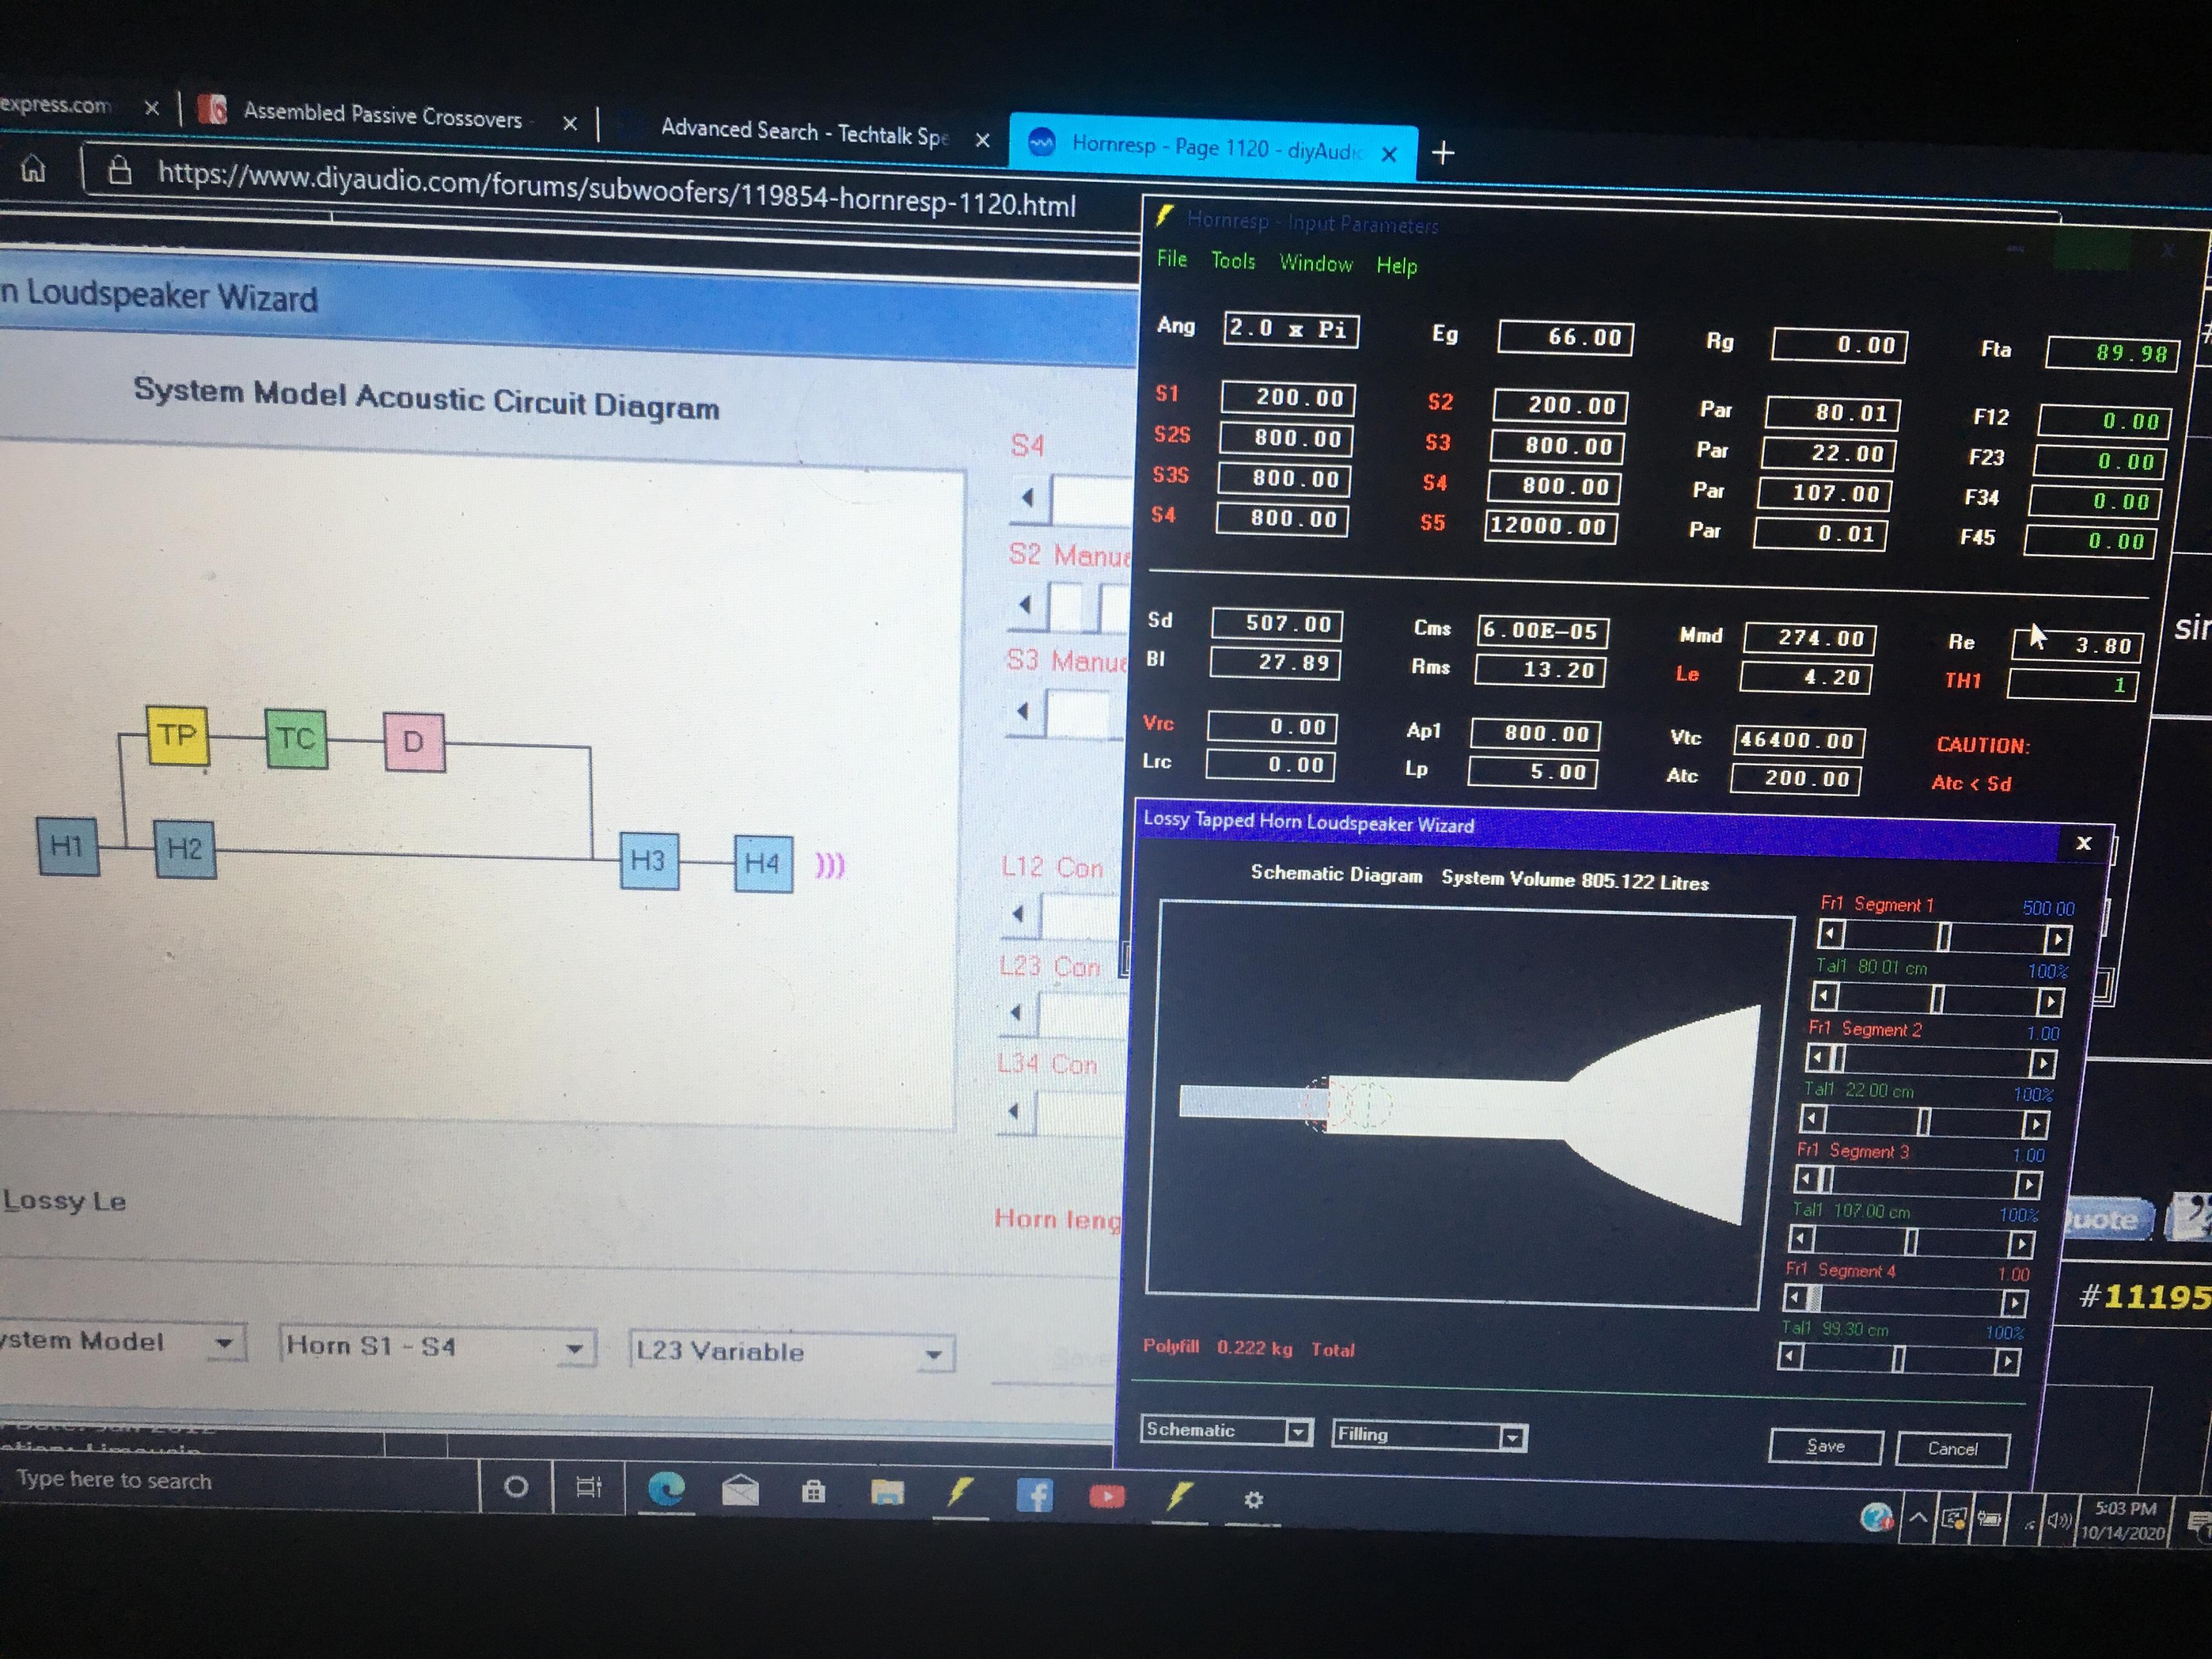Click the H1 block in circuit diagram

click(67, 846)
